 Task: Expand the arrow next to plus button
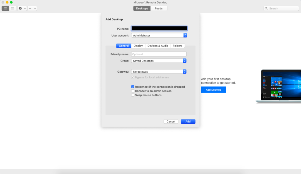click(x=35, y=9)
